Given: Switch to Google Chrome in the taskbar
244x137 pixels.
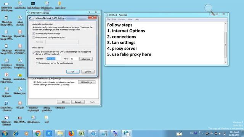Looking at the screenshot, I should click(x=38, y=134).
